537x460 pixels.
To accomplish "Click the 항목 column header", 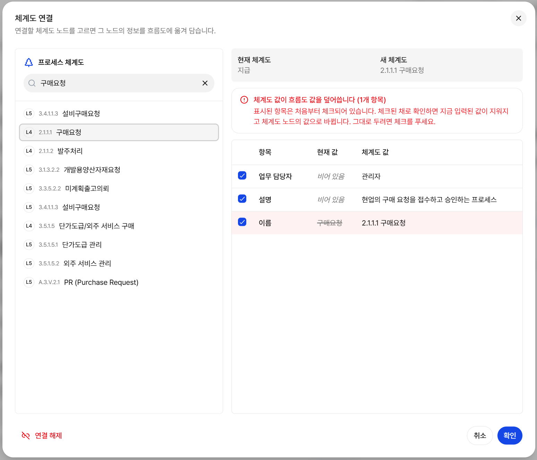I will 265,152.
